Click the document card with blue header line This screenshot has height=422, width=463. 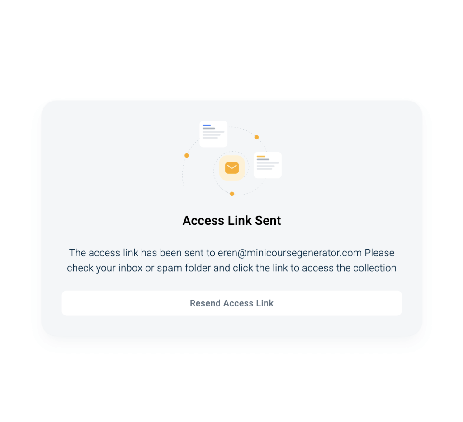[x=213, y=134]
